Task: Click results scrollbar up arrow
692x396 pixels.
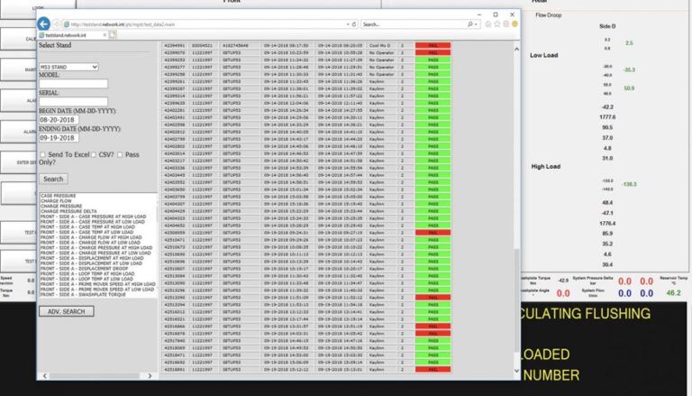Action: click(x=517, y=49)
